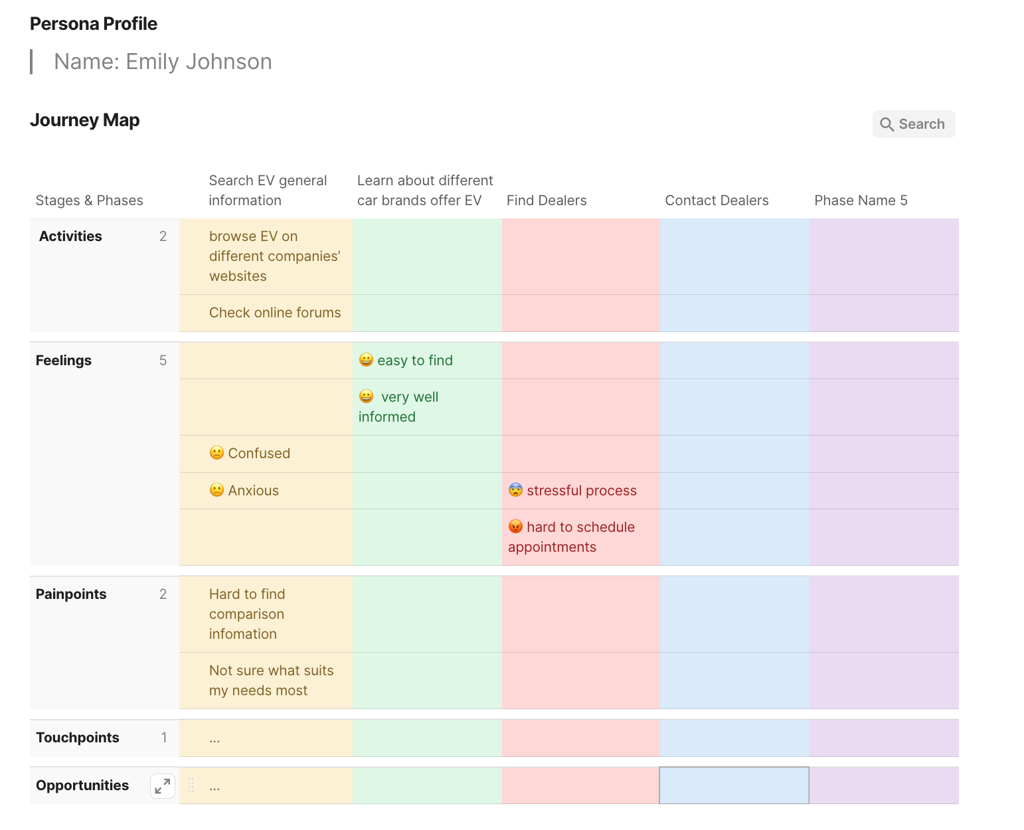The width and height of the screenshot is (1024, 830).
Task: Open Not sure what suits my needs card
Action: (271, 681)
